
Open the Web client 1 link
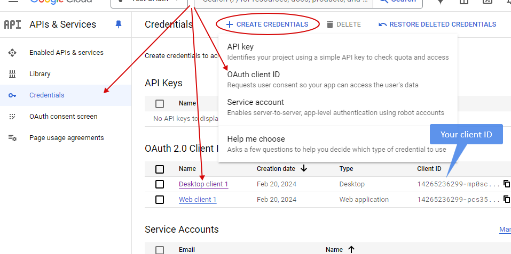point(198,200)
